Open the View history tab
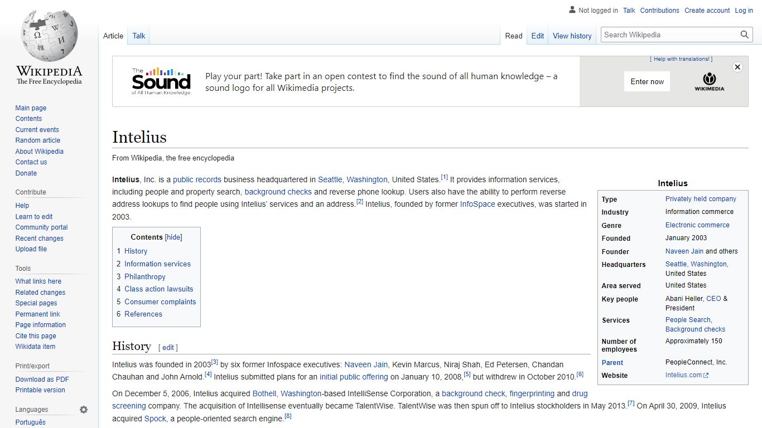Screen dimensions: 762x428 (572, 36)
